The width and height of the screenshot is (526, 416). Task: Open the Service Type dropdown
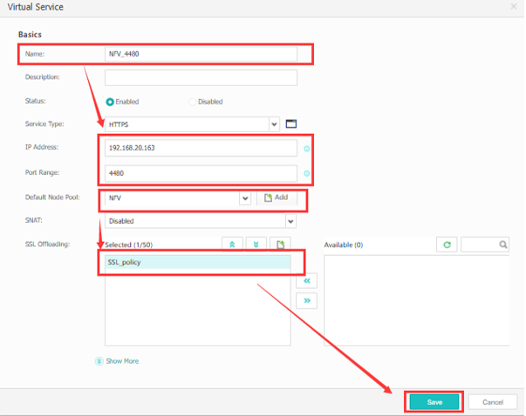click(274, 124)
